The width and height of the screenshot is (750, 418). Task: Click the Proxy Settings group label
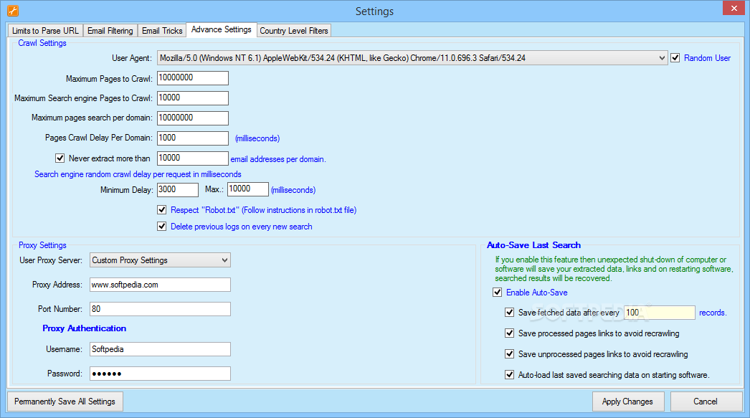coord(42,245)
